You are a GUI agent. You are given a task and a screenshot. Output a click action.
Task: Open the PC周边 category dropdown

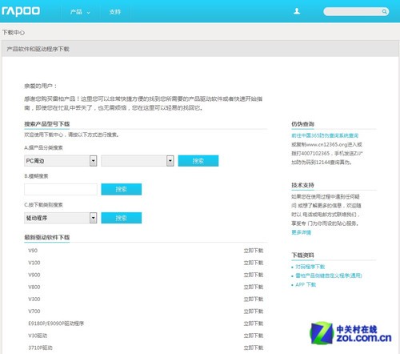61,161
